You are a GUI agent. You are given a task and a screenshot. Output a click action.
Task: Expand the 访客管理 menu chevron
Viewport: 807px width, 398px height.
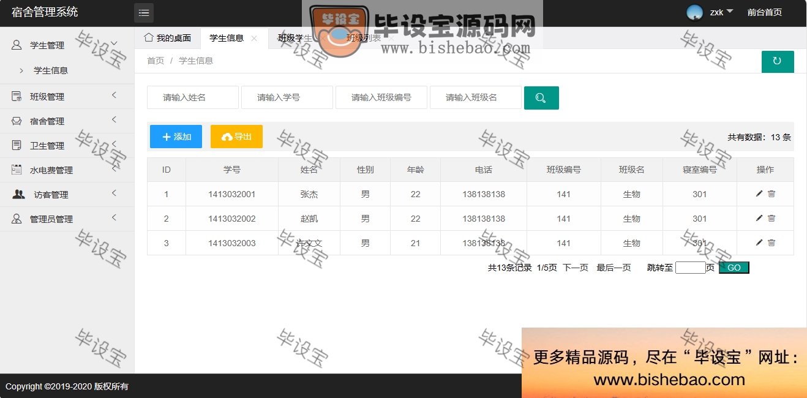click(114, 192)
